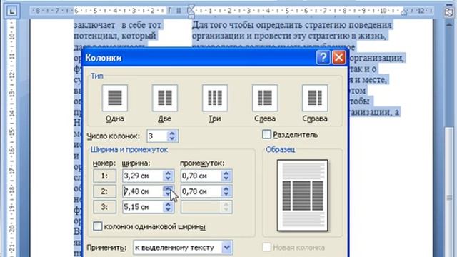The image size is (457, 257).
Task: Click column 2 spacing field showing 0,70 см
Action: point(201,191)
